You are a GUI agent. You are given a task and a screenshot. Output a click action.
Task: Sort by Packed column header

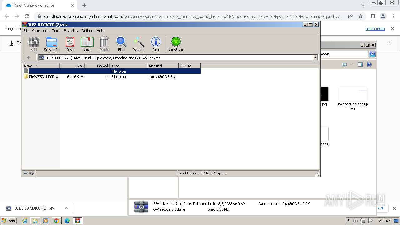click(97, 66)
